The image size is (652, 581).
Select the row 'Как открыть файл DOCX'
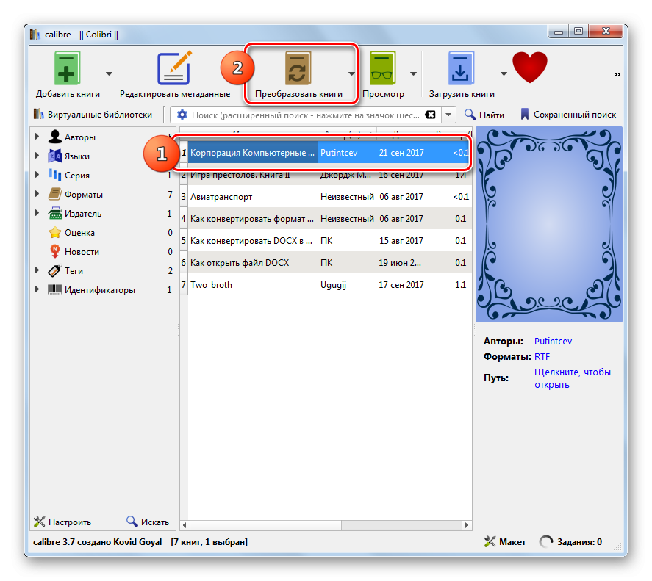326,263
